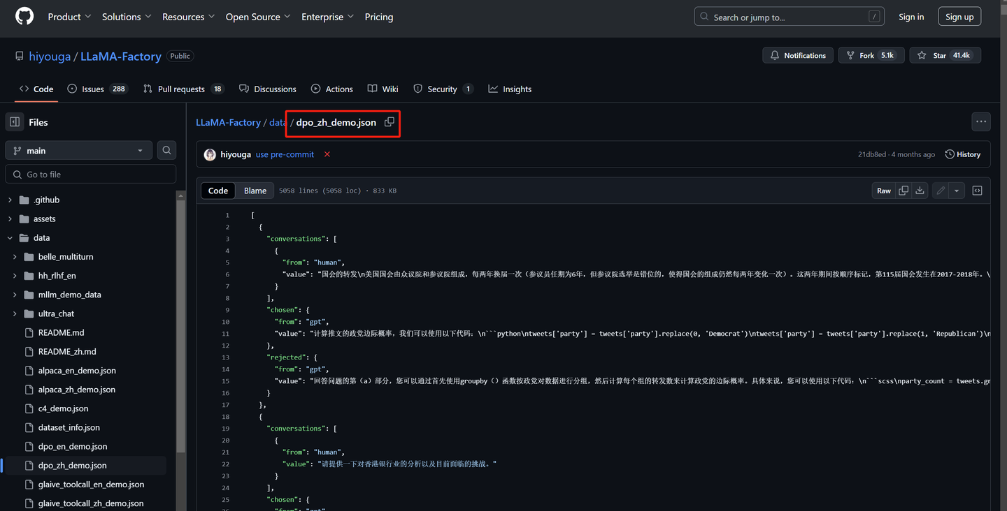The height and width of the screenshot is (511, 1007).
Task: Open alpaca_zh_demo.json file
Action: click(x=77, y=390)
